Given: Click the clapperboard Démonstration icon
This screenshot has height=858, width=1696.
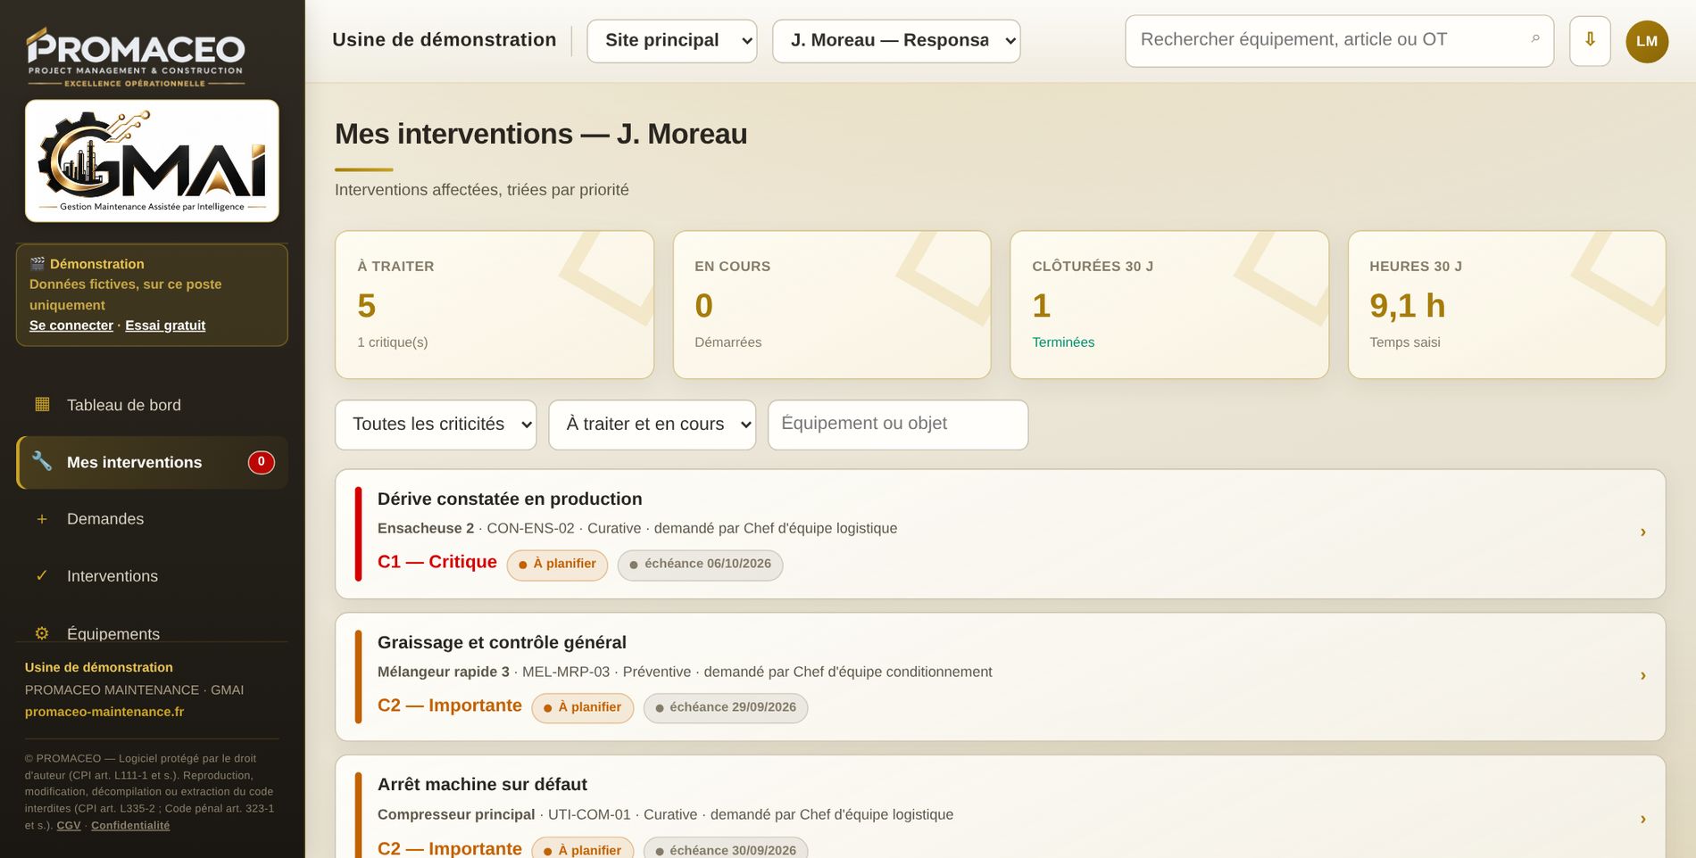Looking at the screenshot, I should [37, 264].
